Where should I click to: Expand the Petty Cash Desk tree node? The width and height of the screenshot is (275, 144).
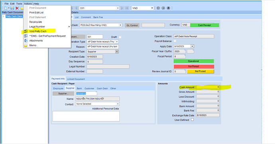pos(3,16)
